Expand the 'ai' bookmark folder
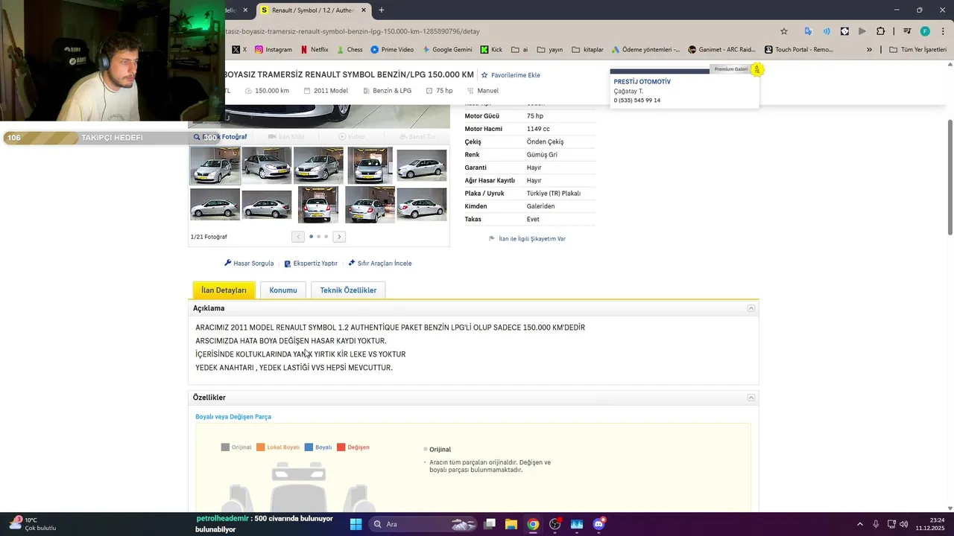This screenshot has width=954, height=536. click(x=519, y=50)
